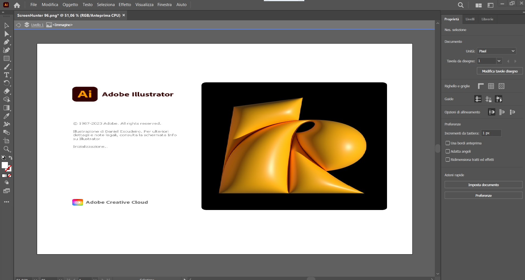Select the Eyedropper tool
Viewport: 525px width, 280px height.
coord(7,116)
